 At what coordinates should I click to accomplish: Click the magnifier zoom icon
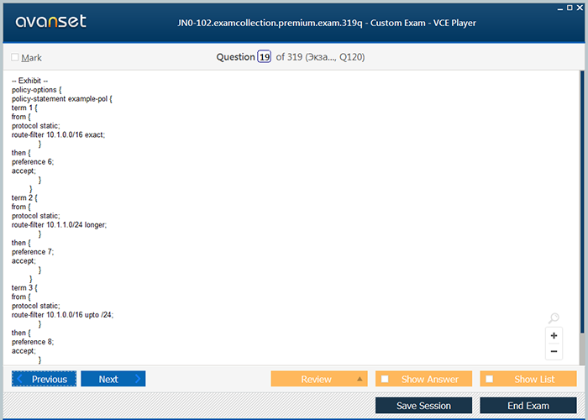(x=554, y=318)
